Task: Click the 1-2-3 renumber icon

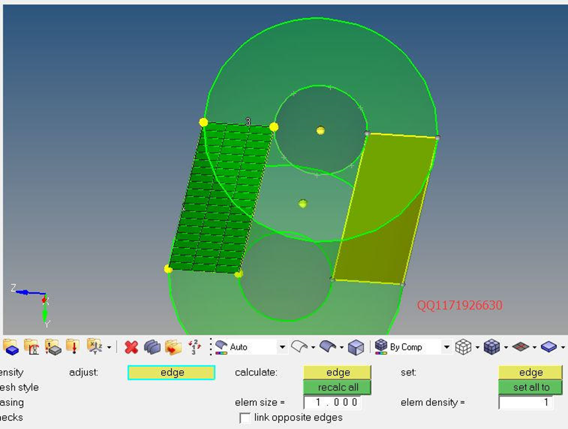Action: tap(195, 347)
